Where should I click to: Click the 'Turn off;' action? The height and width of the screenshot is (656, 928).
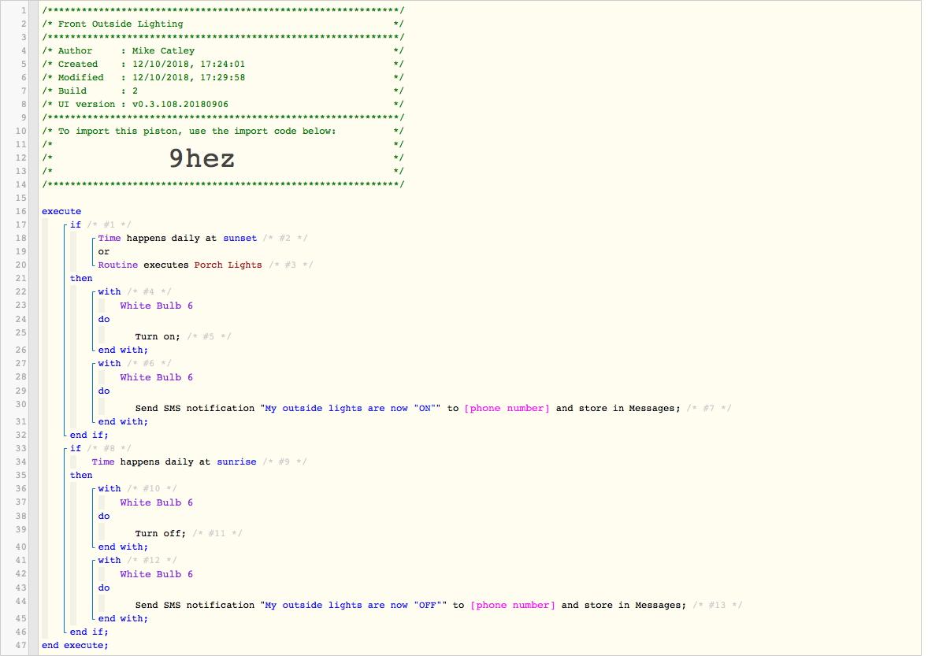point(161,534)
